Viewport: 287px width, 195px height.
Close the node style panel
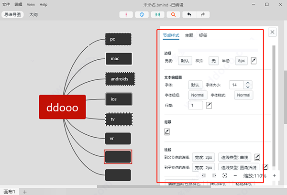click(x=272, y=32)
